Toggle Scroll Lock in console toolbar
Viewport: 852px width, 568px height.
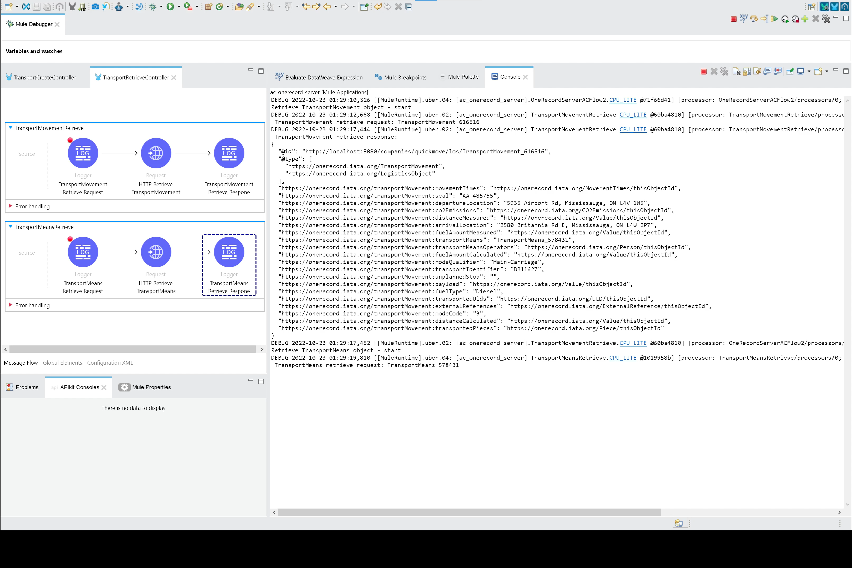(x=747, y=71)
